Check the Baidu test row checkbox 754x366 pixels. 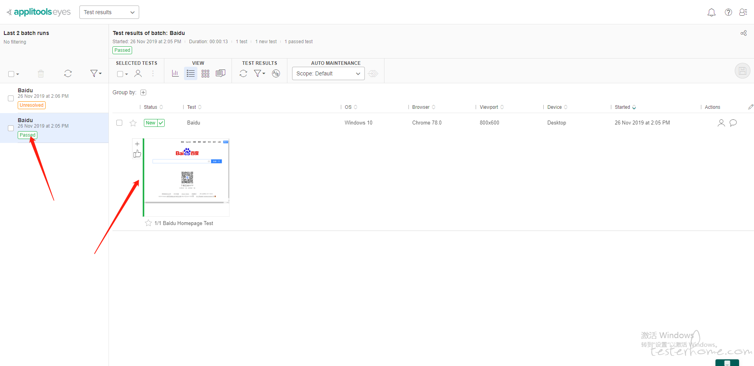(x=120, y=123)
